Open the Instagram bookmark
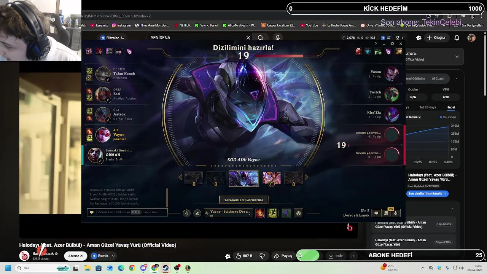487x274 pixels. [x=121, y=25]
